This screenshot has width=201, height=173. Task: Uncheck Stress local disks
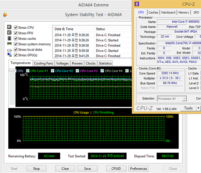[15, 50]
